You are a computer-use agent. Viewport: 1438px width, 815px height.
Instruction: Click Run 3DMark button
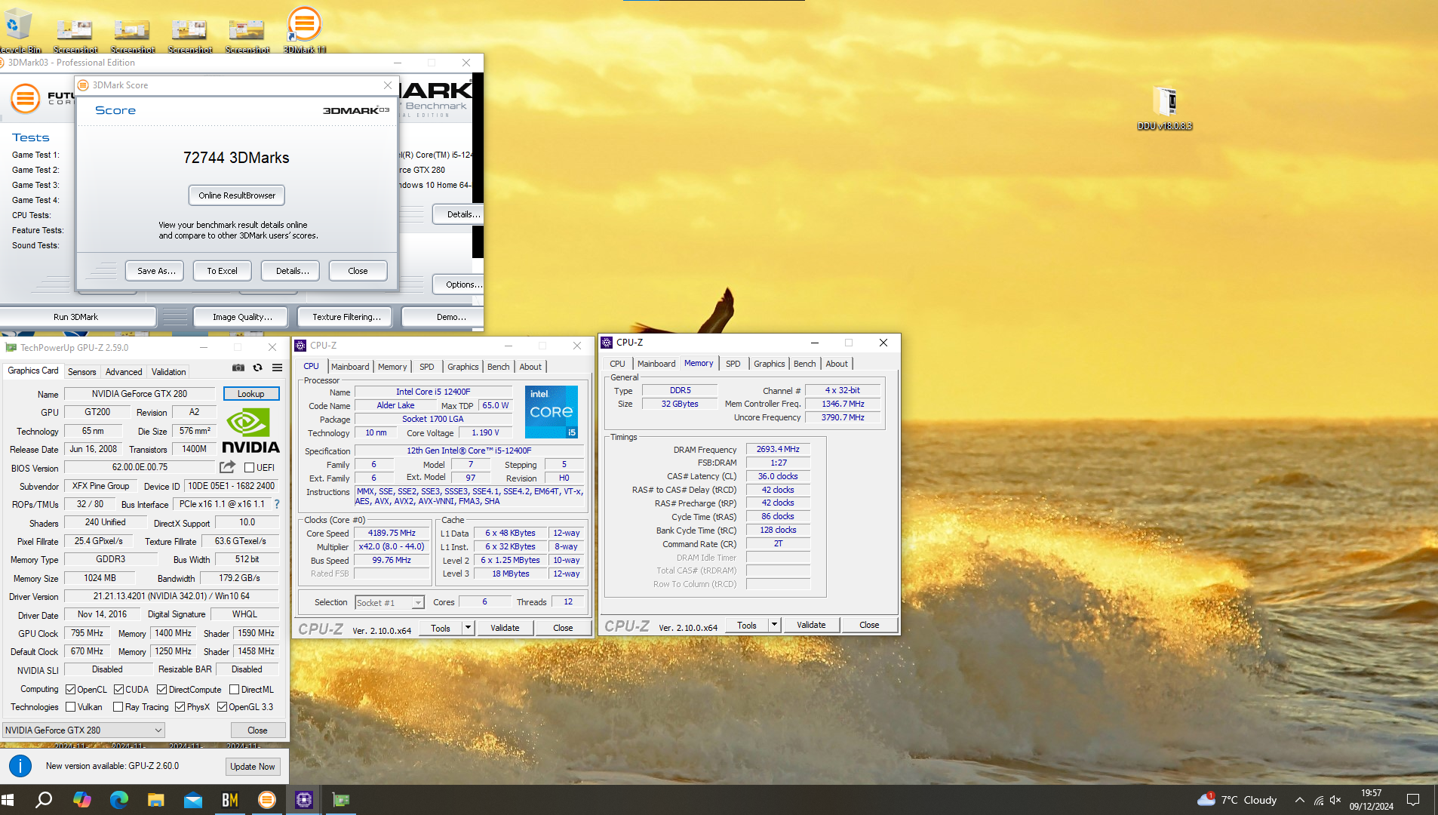[75, 317]
